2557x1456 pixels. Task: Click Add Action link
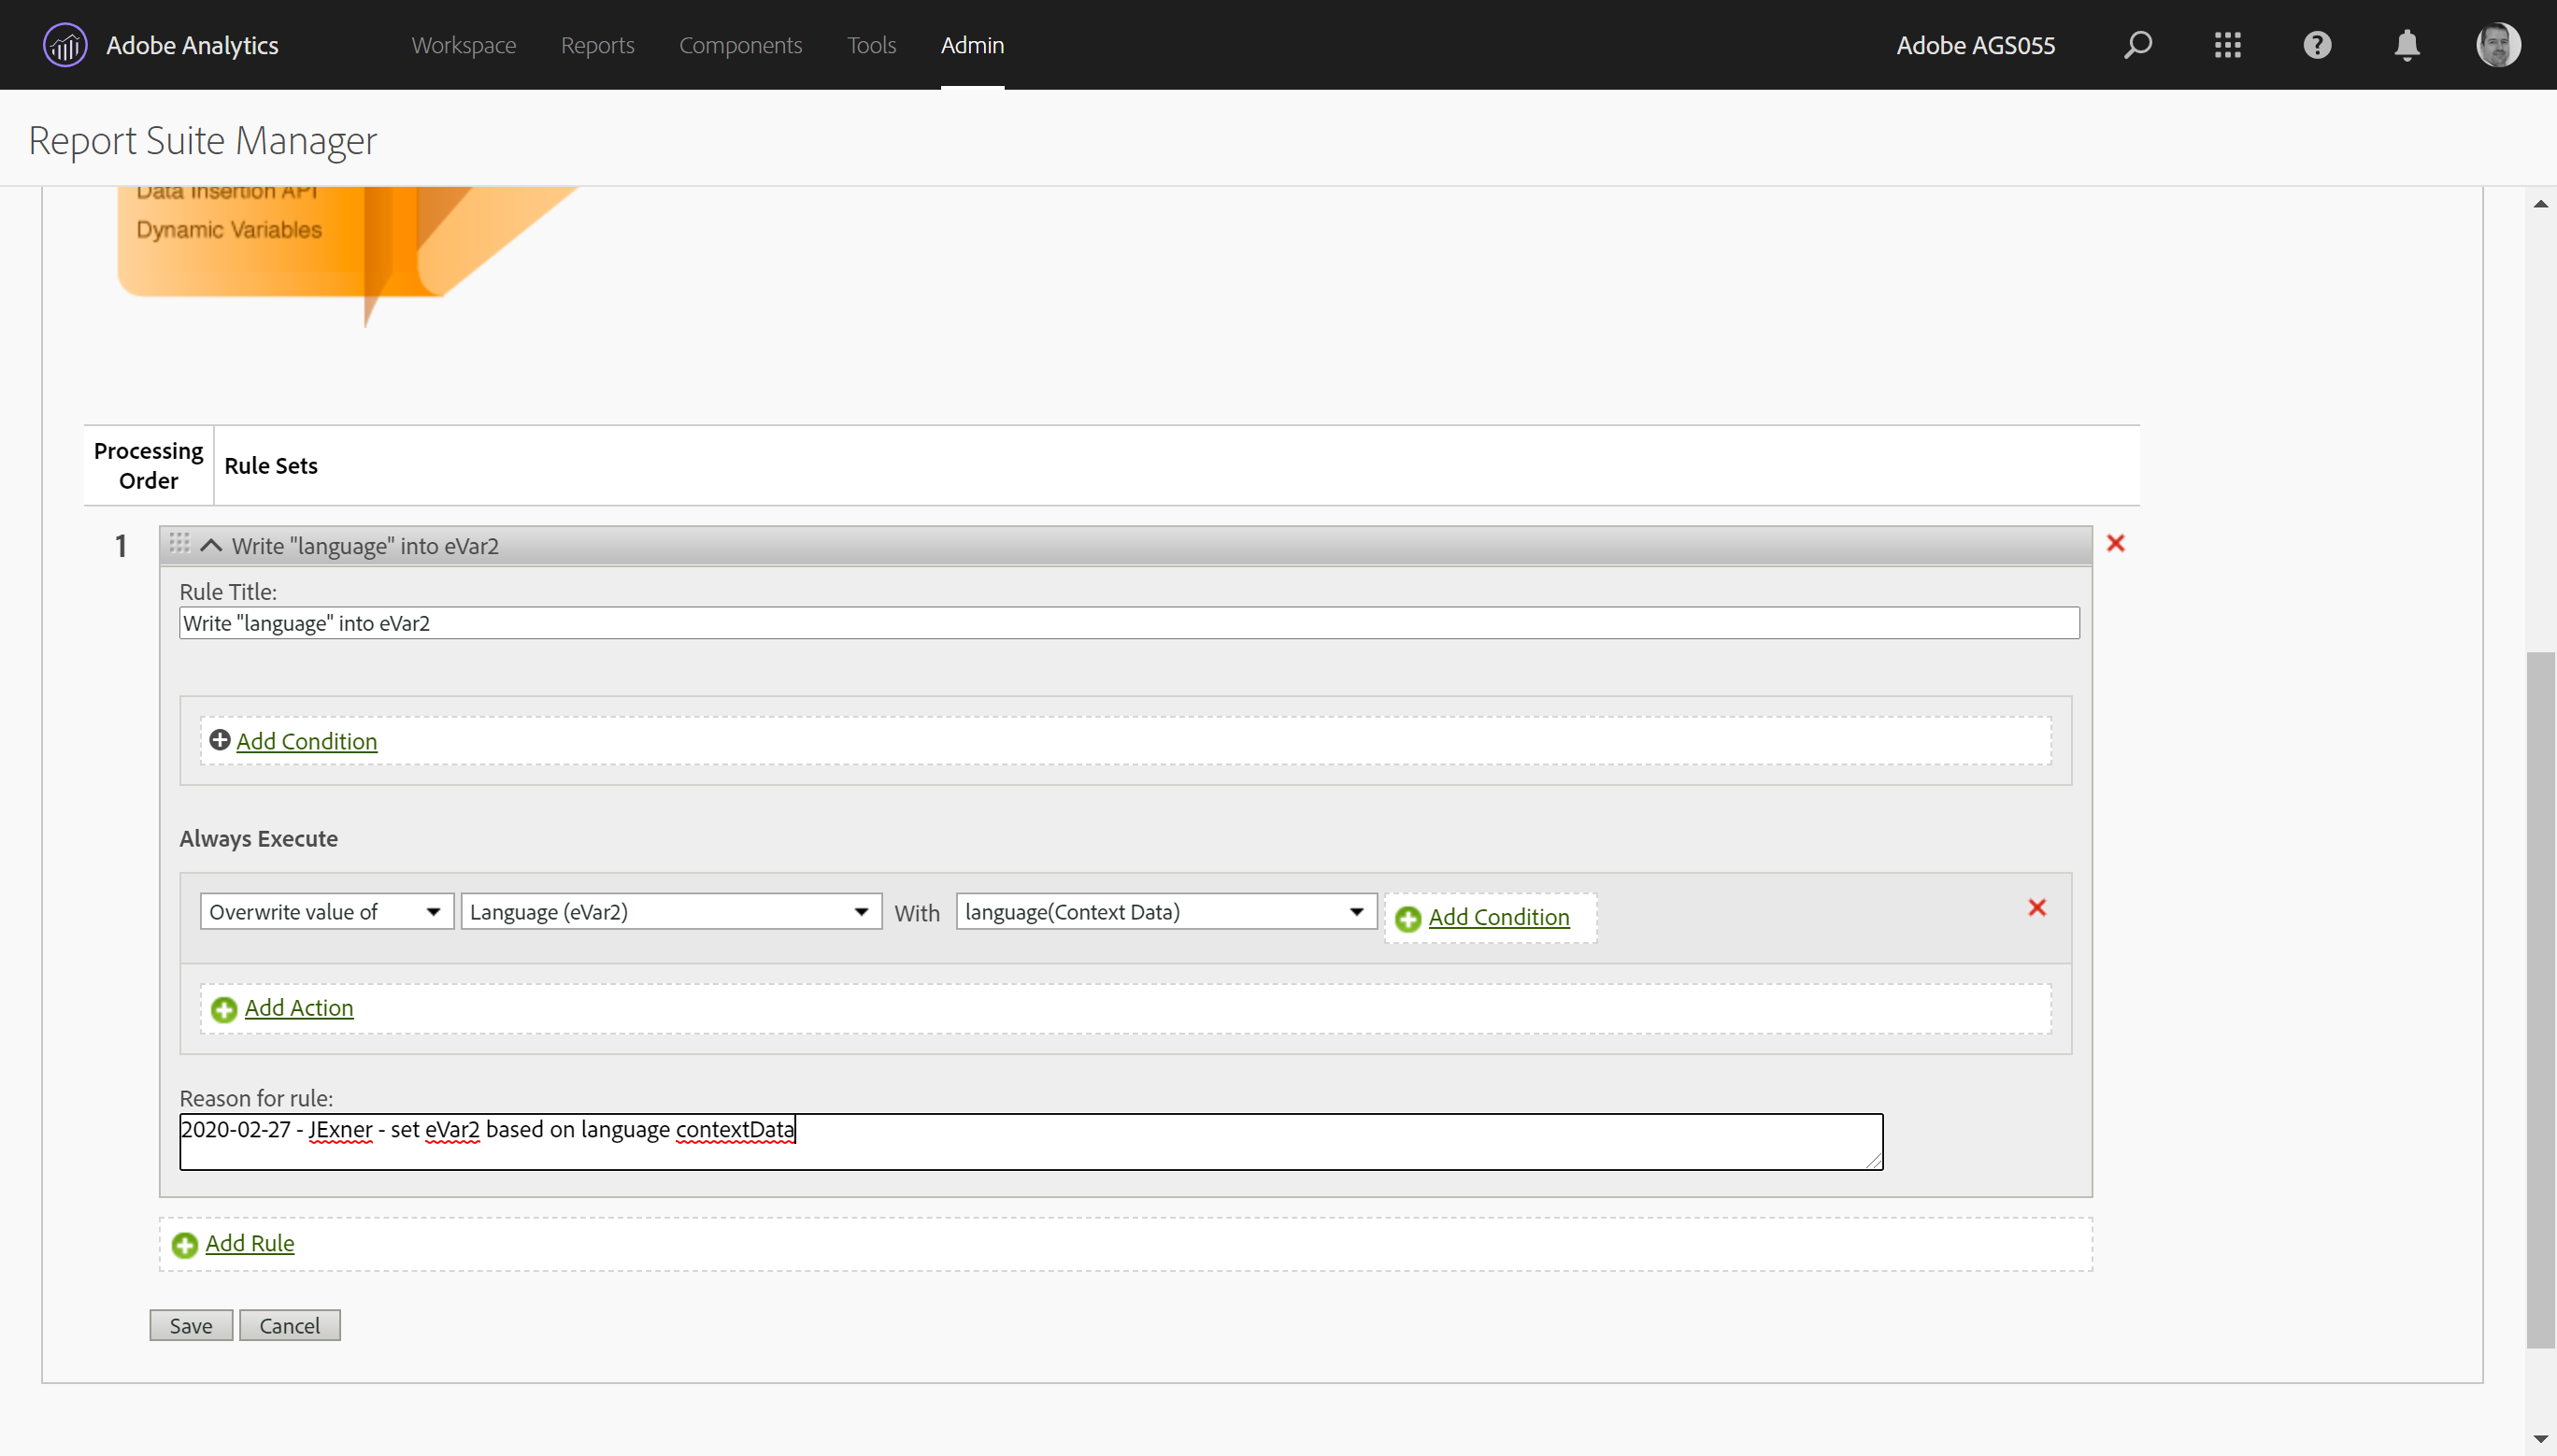tap(298, 1008)
